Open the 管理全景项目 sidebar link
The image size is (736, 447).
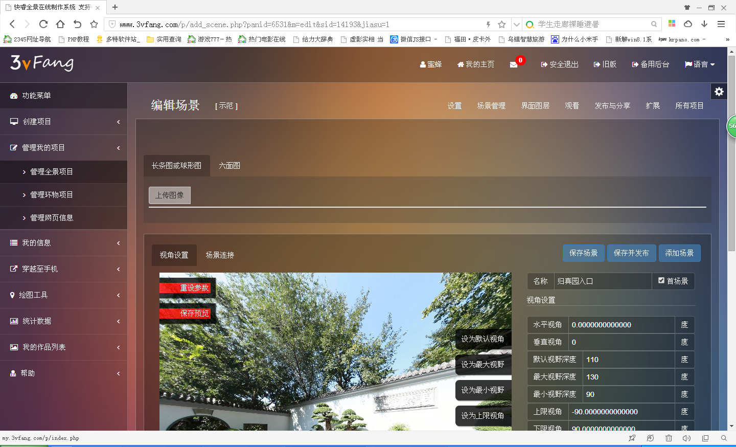[51, 172]
